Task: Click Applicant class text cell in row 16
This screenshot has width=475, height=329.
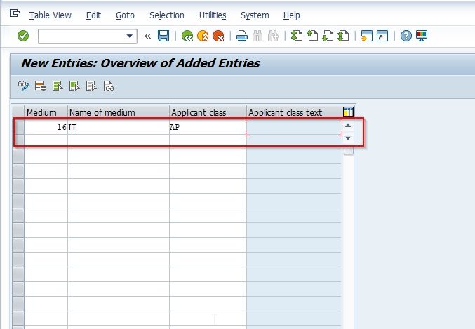Action: pyautogui.click(x=294, y=127)
